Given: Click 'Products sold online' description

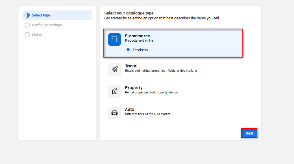Looking at the screenshot, I should click(x=139, y=40).
